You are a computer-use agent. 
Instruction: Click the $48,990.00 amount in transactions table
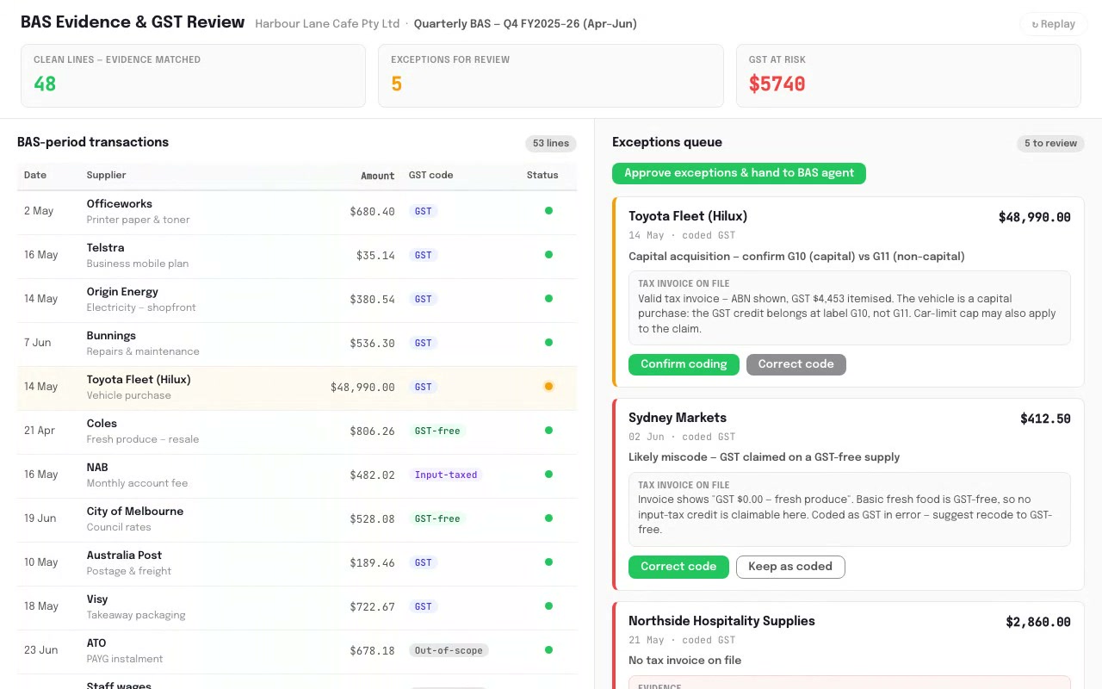coord(362,388)
